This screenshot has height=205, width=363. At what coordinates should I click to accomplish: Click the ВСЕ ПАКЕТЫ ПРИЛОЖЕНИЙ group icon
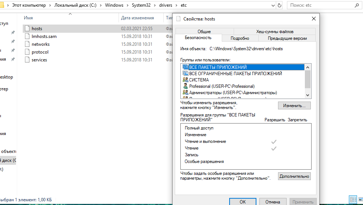coord(186,67)
